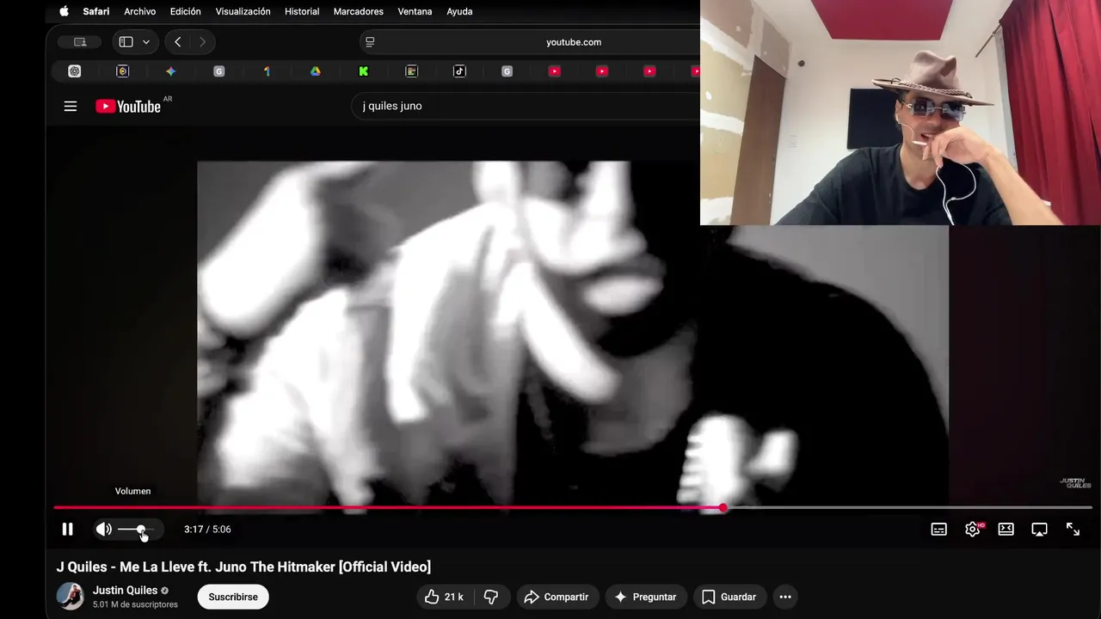The image size is (1101, 619).
Task: Save the video with Guardar
Action: [x=729, y=597]
